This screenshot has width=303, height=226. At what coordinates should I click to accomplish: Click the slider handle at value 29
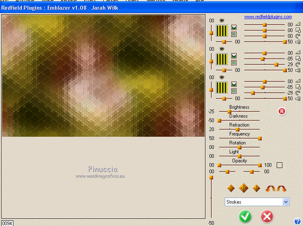click(277, 65)
